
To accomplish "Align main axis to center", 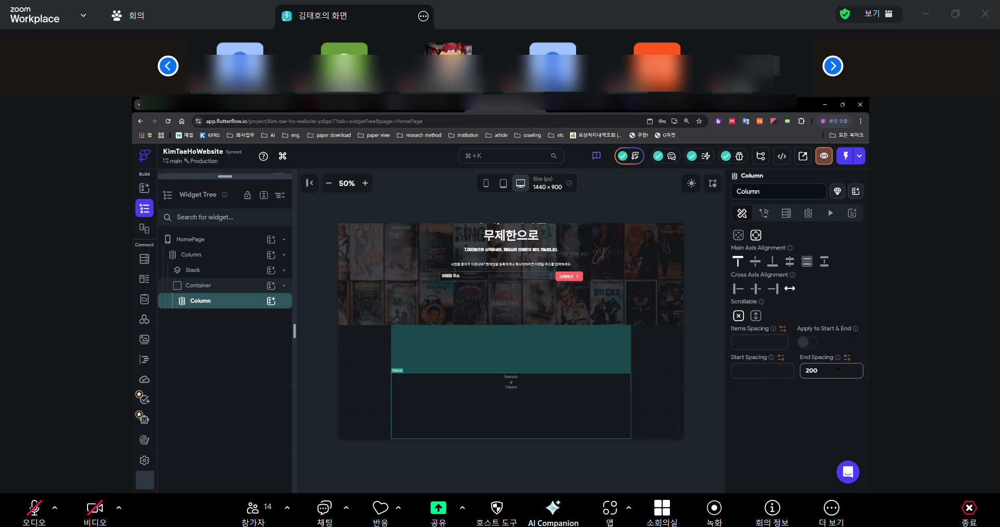I will pyautogui.click(x=755, y=261).
